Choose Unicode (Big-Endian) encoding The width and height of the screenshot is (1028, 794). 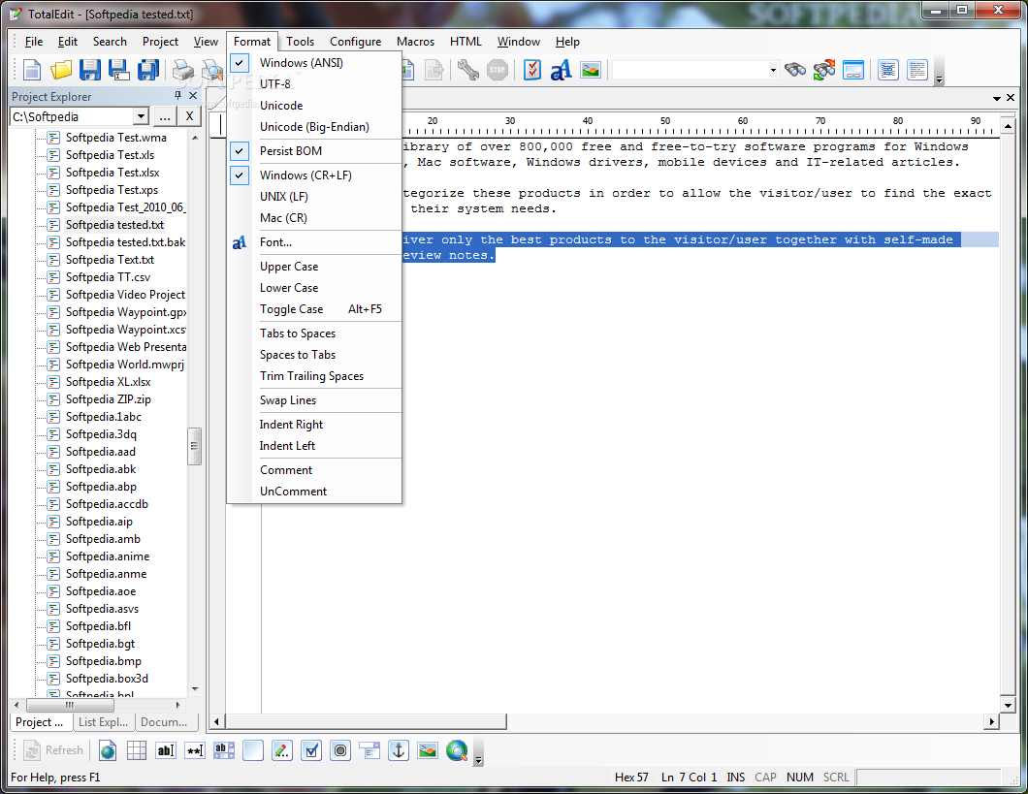(x=314, y=127)
